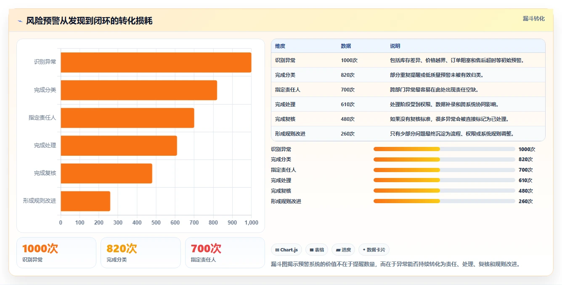Viewport: 562px width, 285px height.
Task: Click the 识别异常 bar in the chart
Action: 156,63
